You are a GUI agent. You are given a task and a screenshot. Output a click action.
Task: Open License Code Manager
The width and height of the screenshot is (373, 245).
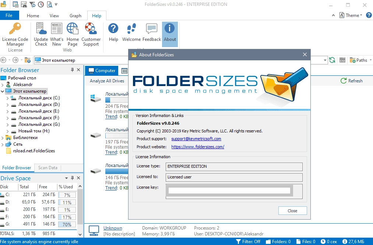[x=15, y=34]
